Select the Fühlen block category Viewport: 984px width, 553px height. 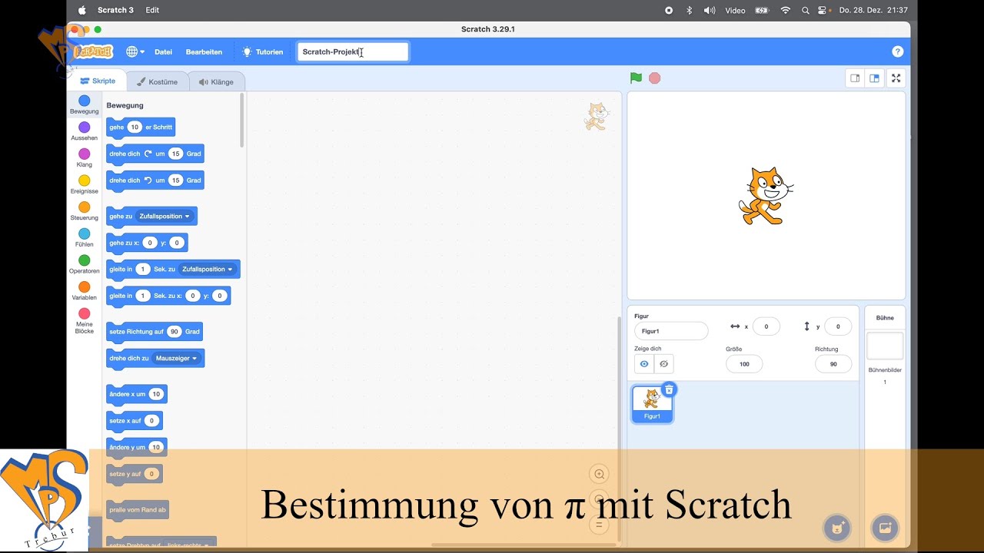coord(85,238)
